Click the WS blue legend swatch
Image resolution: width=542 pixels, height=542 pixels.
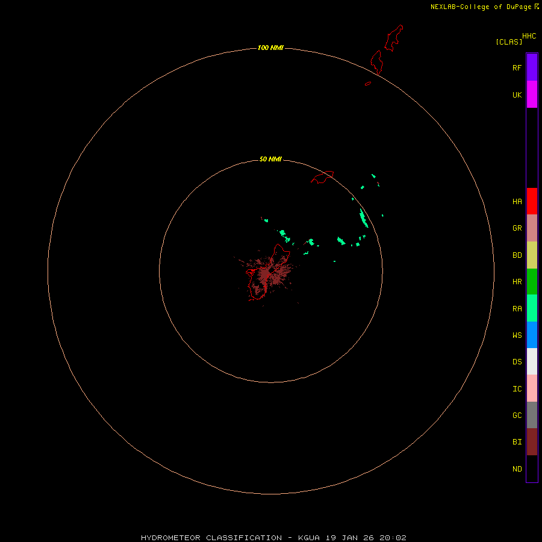point(532,335)
